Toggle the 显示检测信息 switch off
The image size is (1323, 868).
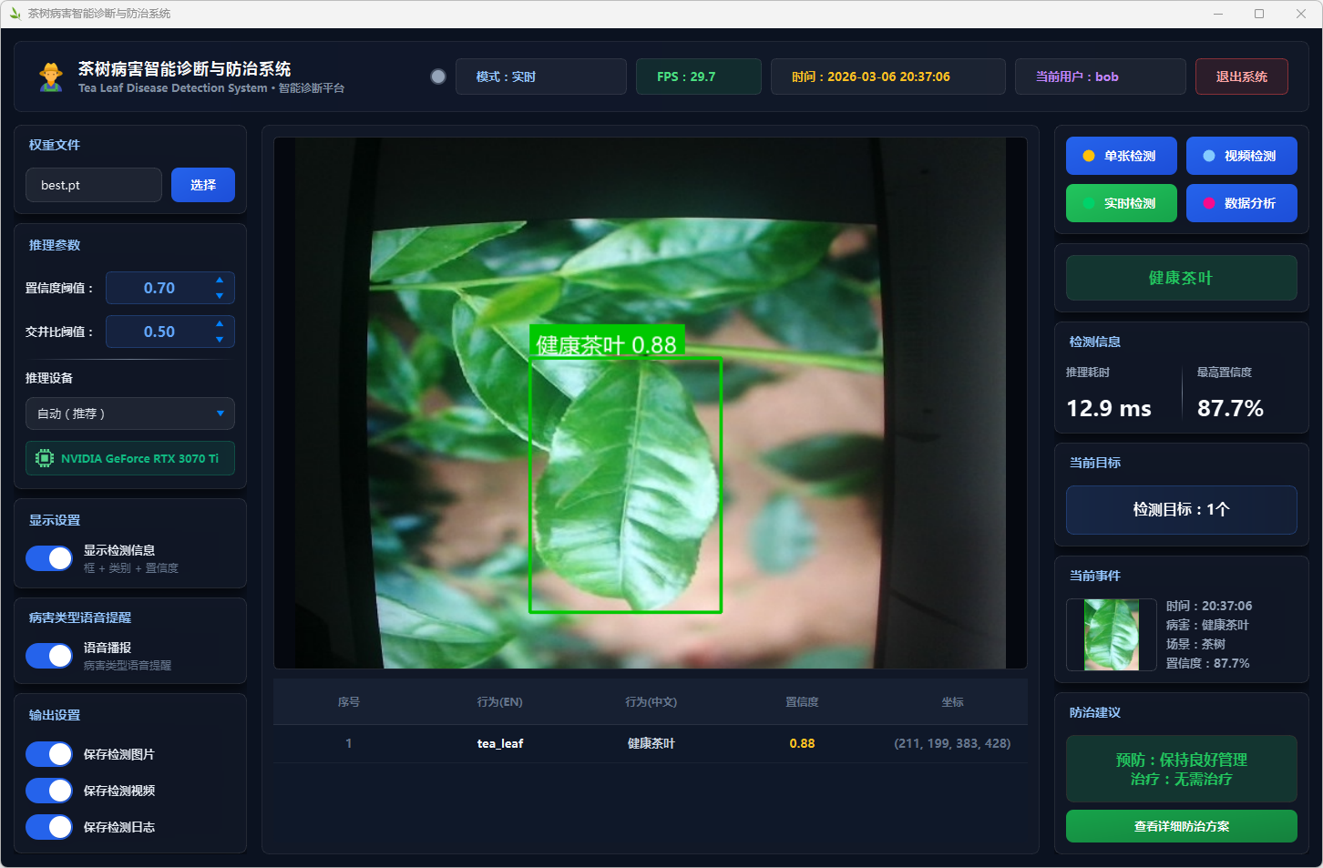pyautogui.click(x=49, y=558)
